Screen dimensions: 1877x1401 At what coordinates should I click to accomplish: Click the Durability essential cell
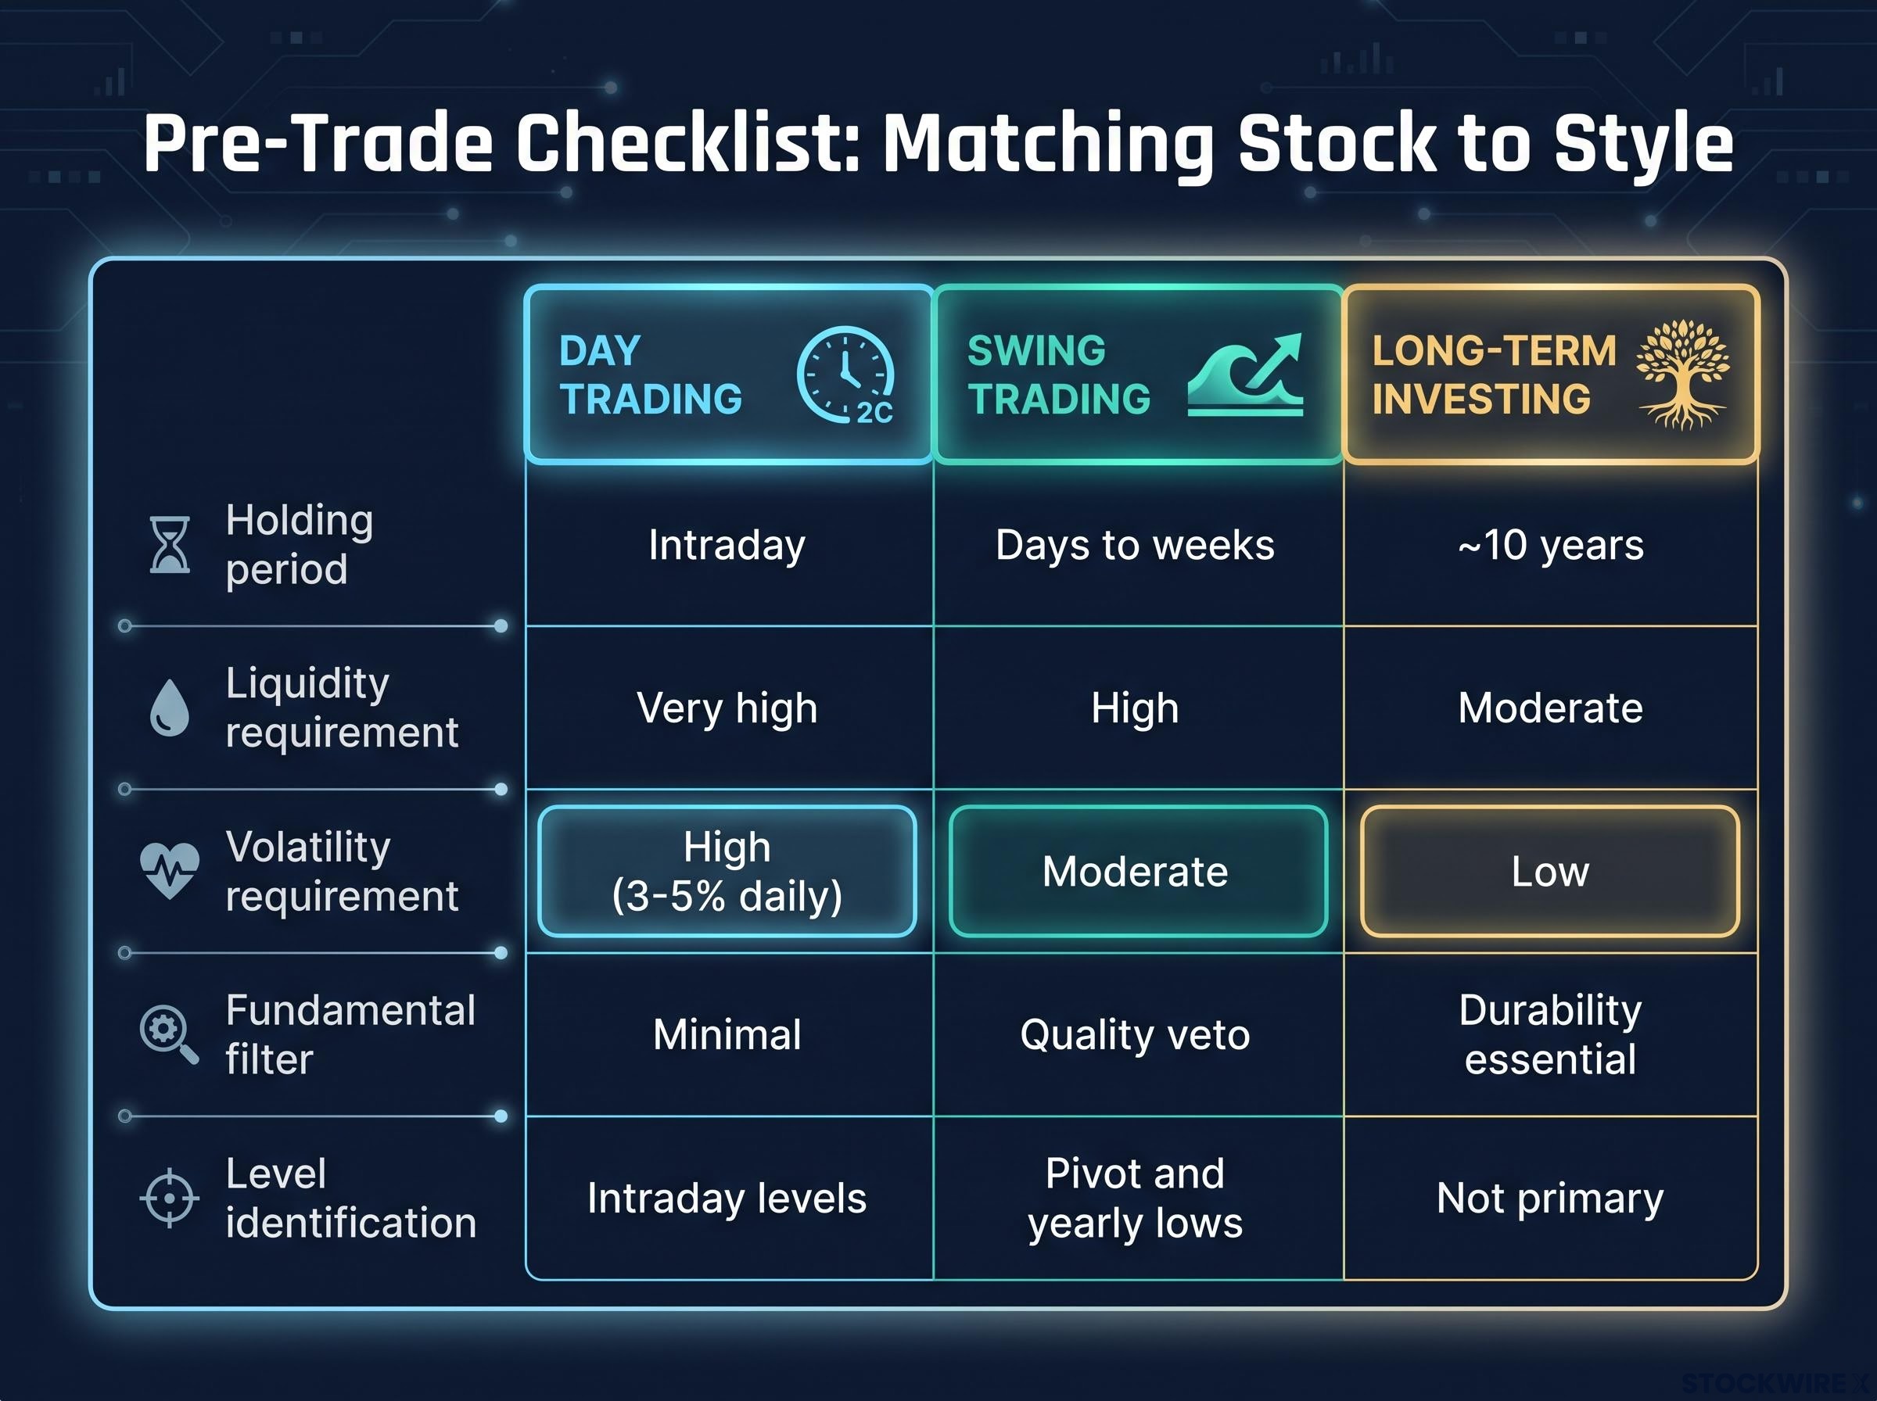(1550, 1034)
